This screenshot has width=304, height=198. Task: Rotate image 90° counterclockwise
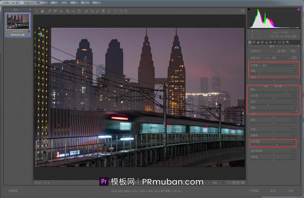click(x=121, y=11)
